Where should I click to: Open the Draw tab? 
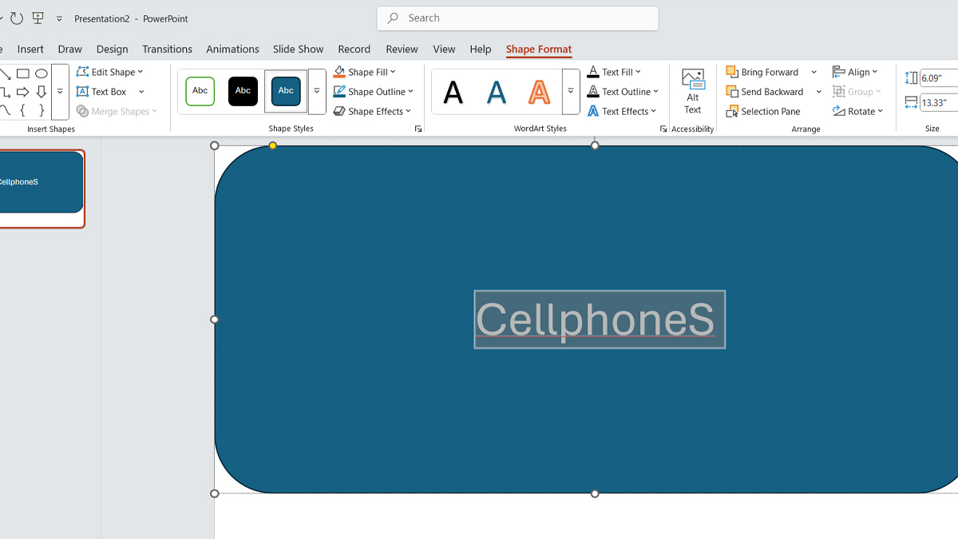pos(70,49)
